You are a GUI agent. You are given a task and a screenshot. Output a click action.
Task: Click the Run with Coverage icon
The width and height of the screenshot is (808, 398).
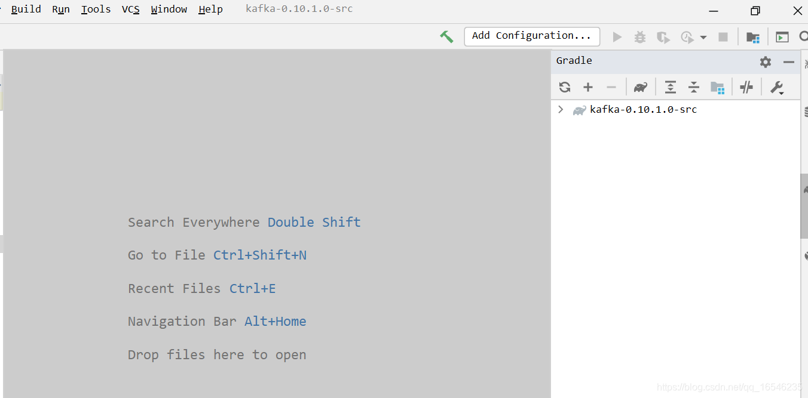click(663, 37)
